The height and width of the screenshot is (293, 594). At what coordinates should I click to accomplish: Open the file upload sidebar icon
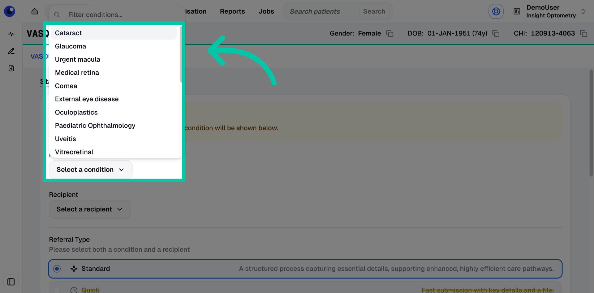pos(11,68)
